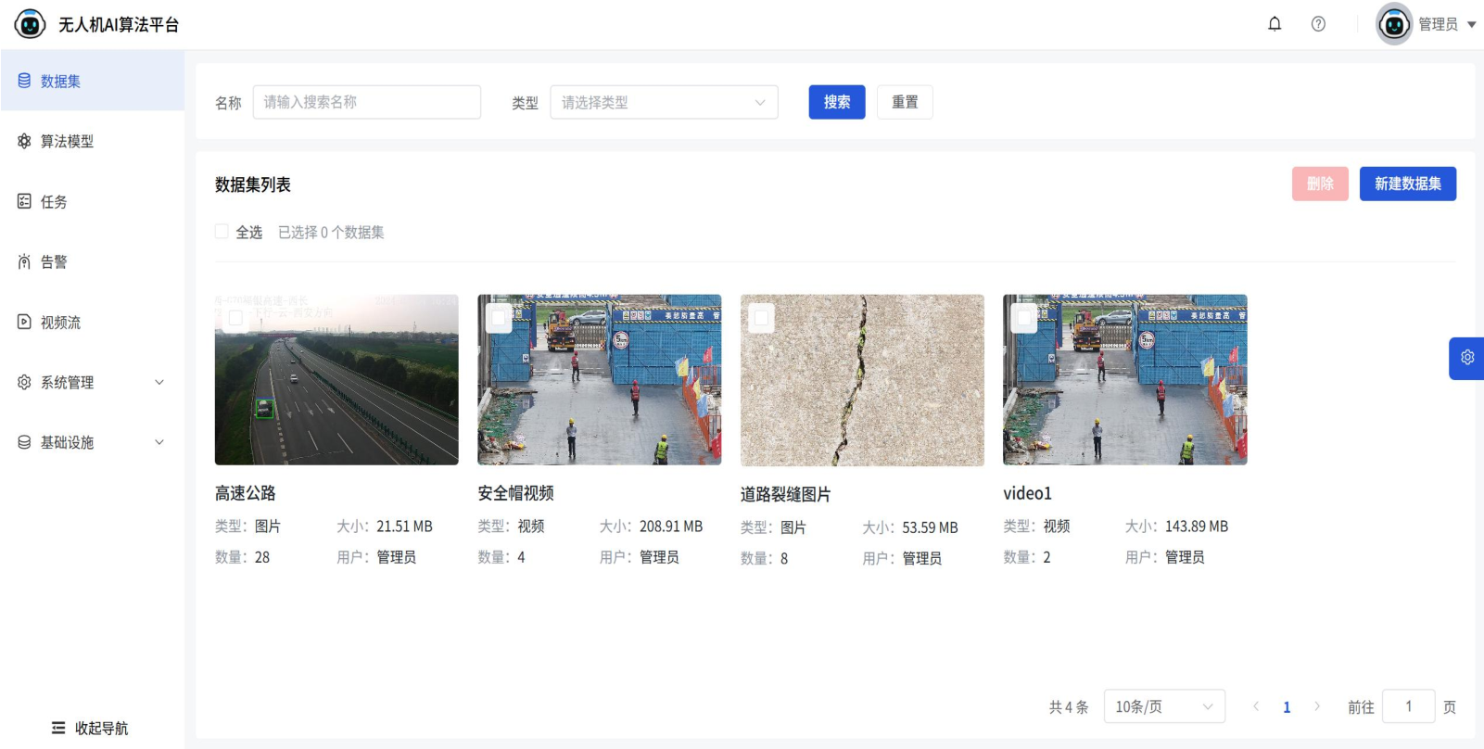
Task: Open the 10条/页 page size dropdown
Action: pyautogui.click(x=1163, y=706)
